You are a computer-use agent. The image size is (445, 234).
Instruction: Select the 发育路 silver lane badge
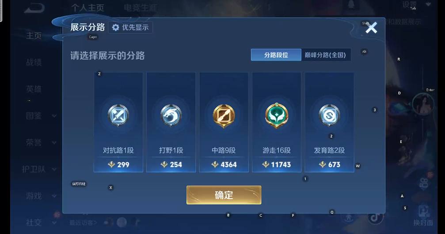pos(329,115)
